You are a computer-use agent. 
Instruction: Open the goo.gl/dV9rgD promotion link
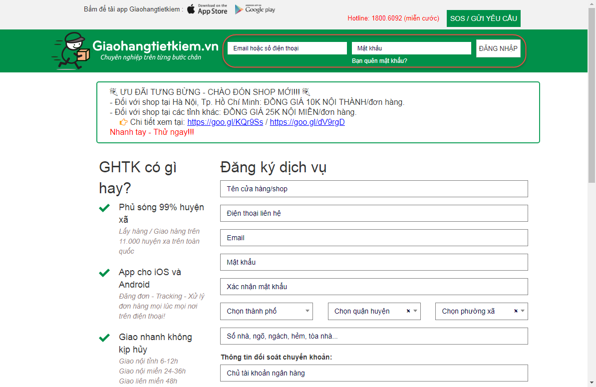(x=307, y=122)
